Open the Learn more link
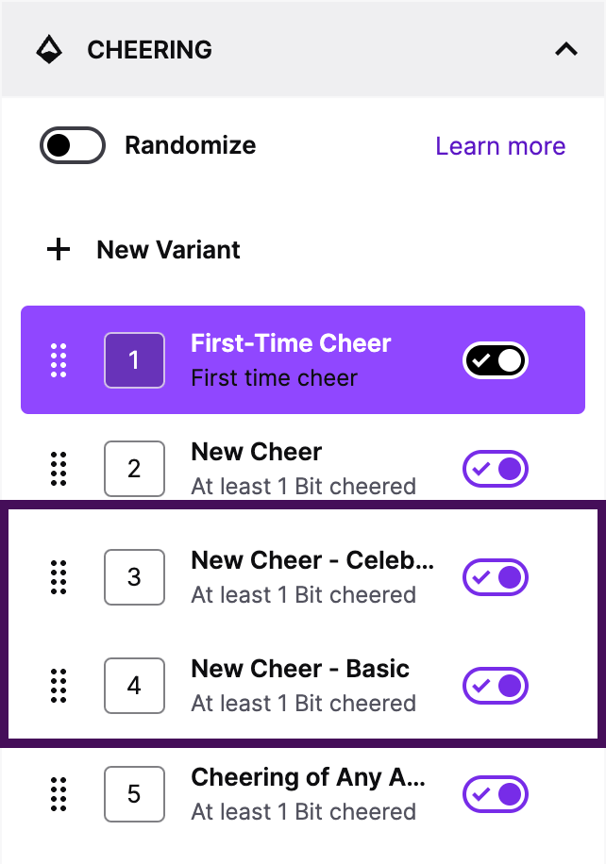Screen dimensions: 606x864 (500, 146)
